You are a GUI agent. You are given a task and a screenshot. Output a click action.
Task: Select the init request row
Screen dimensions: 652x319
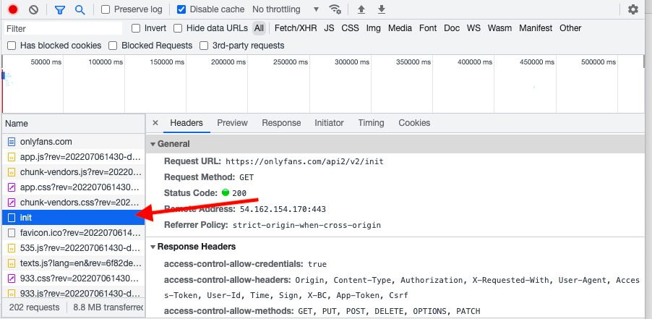[x=74, y=218]
